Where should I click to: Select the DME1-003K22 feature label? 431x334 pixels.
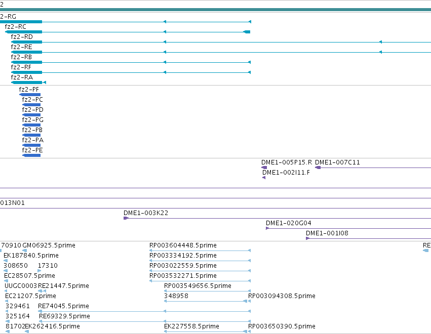(x=146, y=213)
